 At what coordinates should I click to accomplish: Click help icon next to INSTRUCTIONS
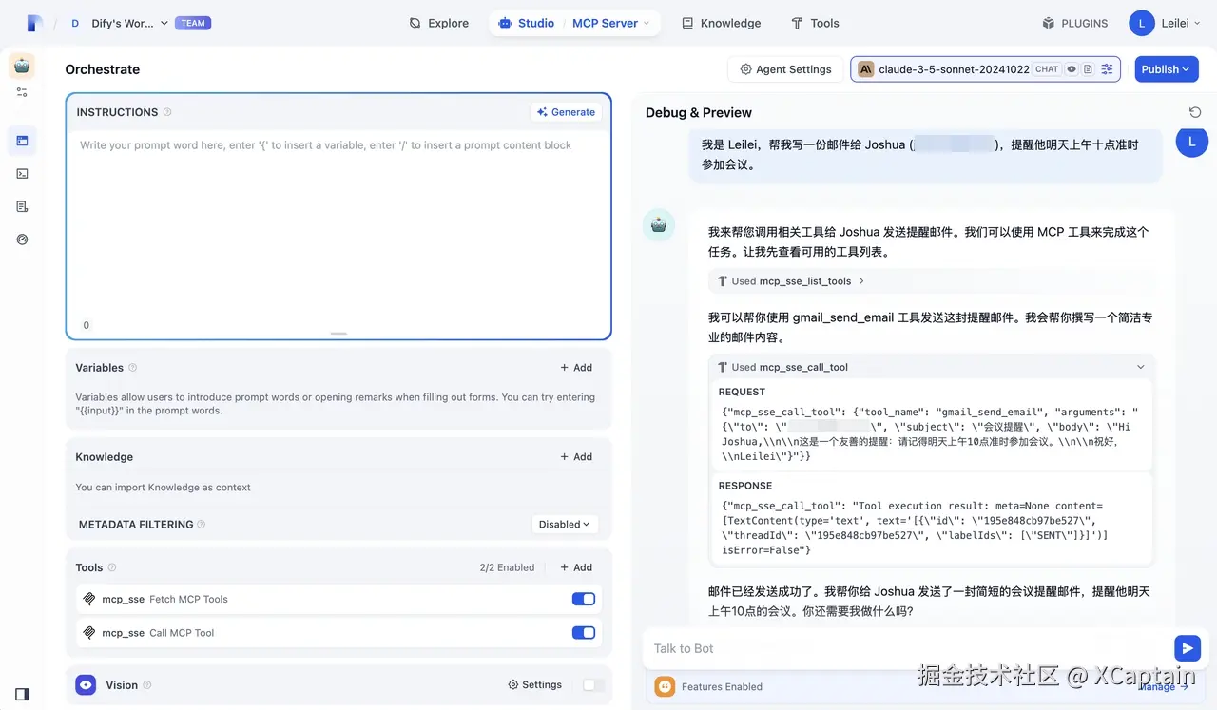click(x=167, y=112)
